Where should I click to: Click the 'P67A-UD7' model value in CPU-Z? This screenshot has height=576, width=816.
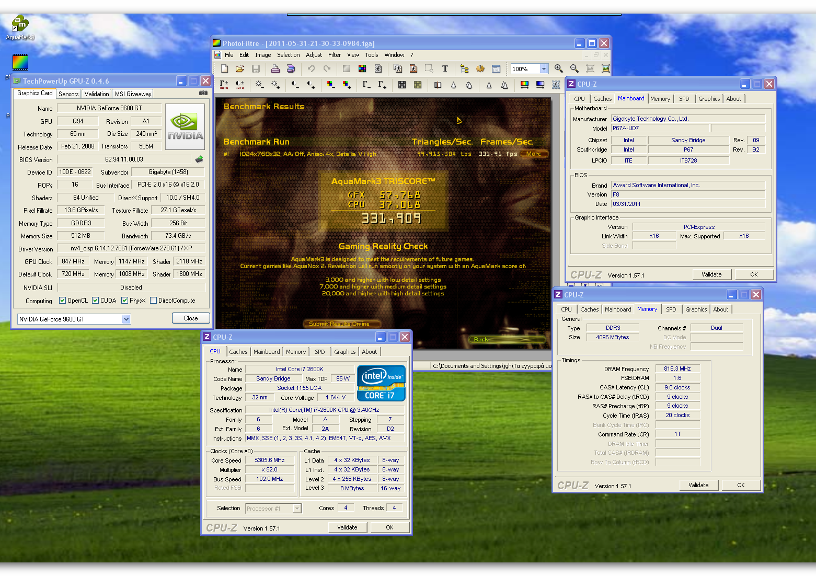click(660, 128)
